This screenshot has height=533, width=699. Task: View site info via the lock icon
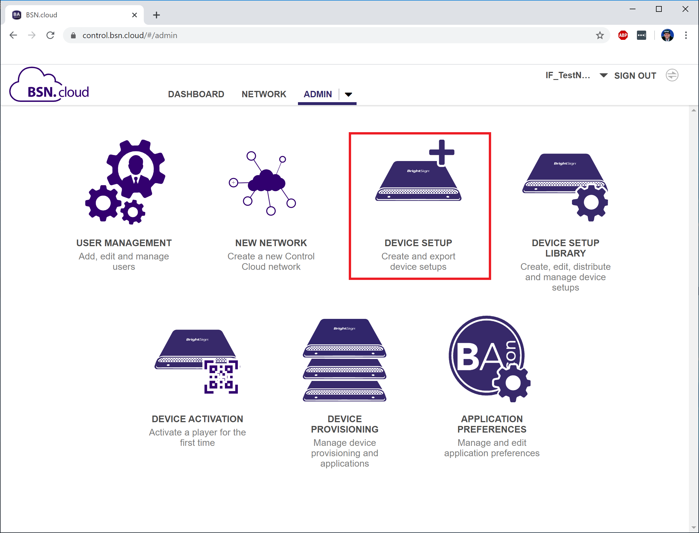(x=73, y=35)
